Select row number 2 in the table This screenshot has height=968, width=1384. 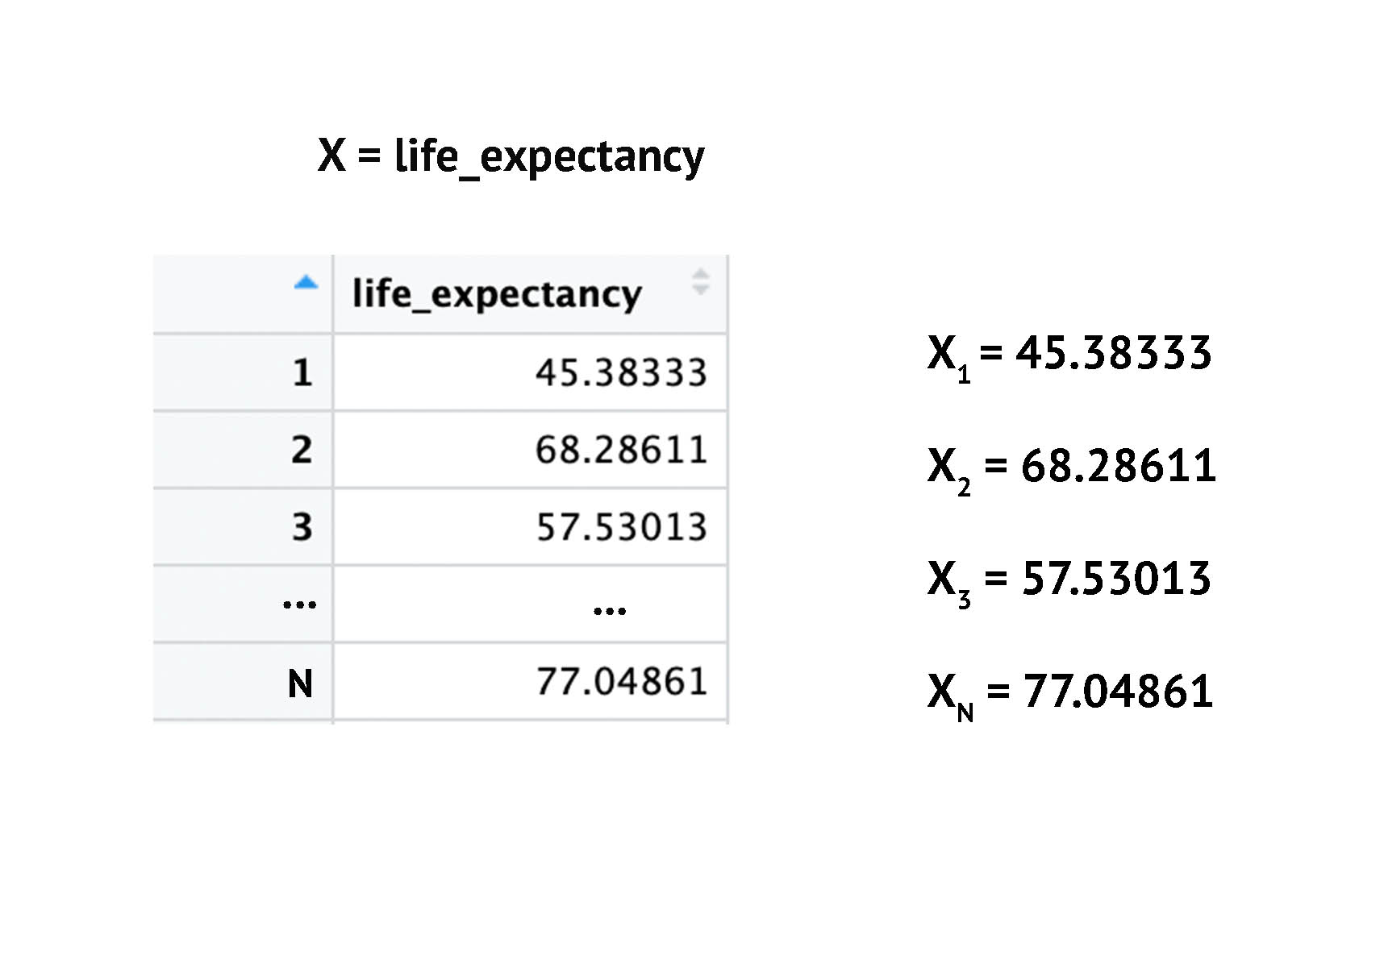click(x=302, y=450)
